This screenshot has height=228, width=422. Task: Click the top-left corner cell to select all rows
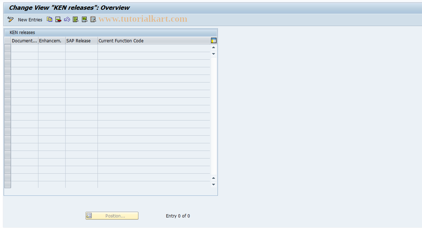coord(7,41)
